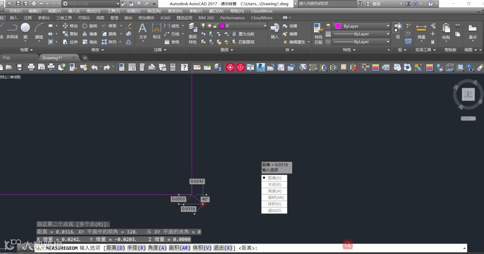Expand the Draw (绘图) panel

[26, 50]
